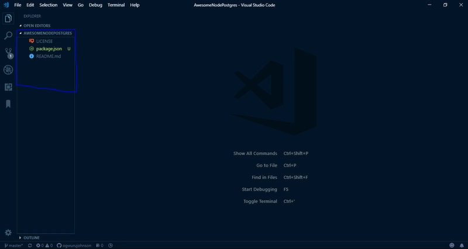This screenshot has height=249, width=468.
Task: Open the File menu
Action: [18, 5]
